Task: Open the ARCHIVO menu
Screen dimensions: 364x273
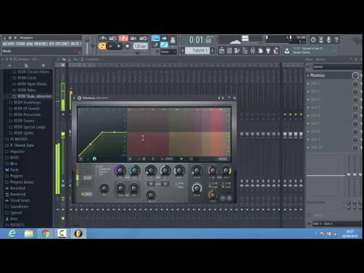Action: [x=9, y=44]
